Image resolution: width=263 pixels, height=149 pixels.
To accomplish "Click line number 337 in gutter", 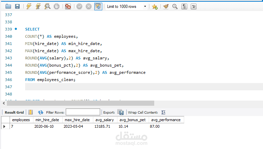I will click(8, 15).
